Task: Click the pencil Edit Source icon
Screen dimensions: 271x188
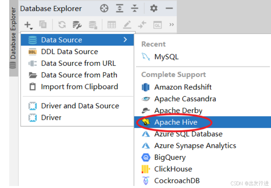Action: coord(127,25)
